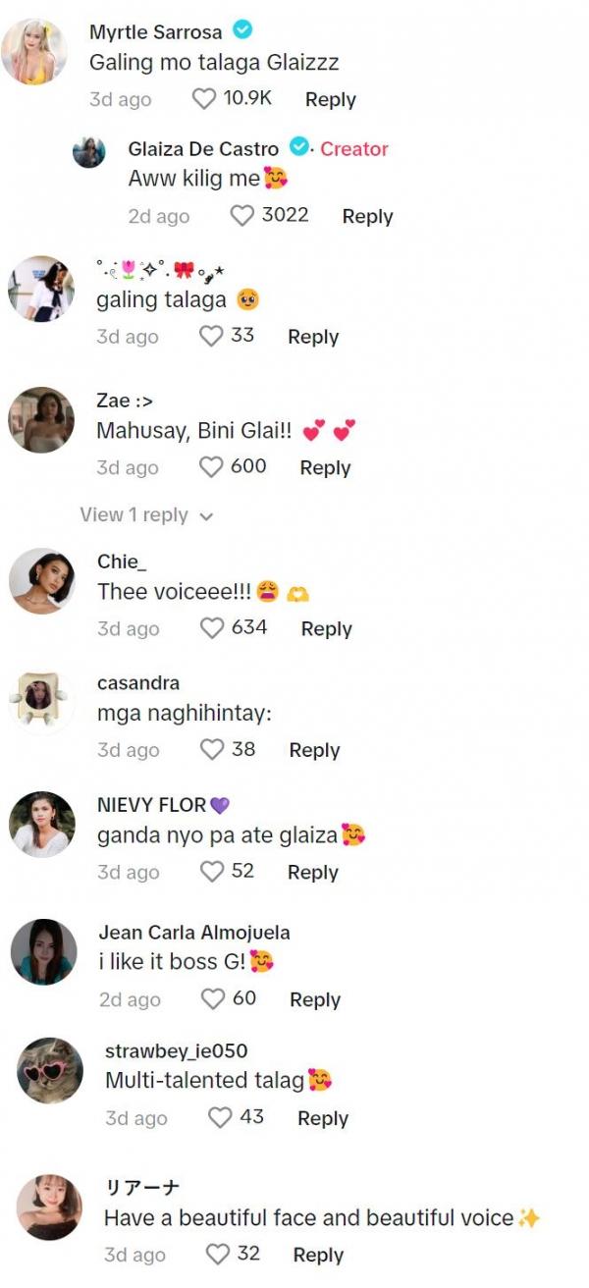Reply to Glaiza De Castro's "Aww kilig me"
Screen dimensions: 589x1288
click(x=367, y=217)
